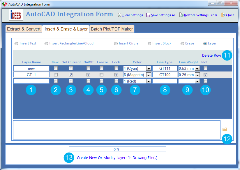Viewport: 240px width, 170px height.
Task: Click the Save Settings As floppy icon
Action: 148,15
